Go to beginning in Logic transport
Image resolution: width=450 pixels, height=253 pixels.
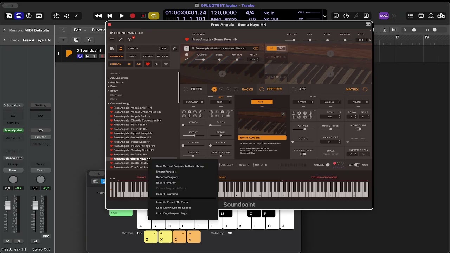[x=110, y=16]
